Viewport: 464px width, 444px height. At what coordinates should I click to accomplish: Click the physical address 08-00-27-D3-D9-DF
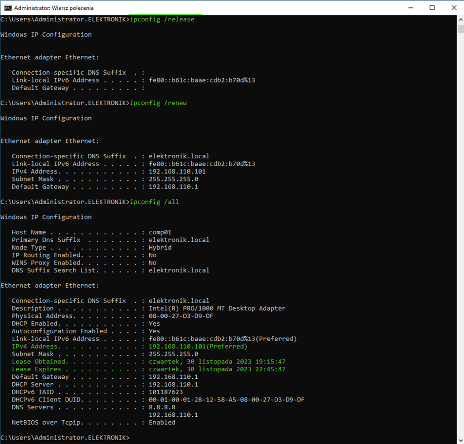[x=181, y=316]
